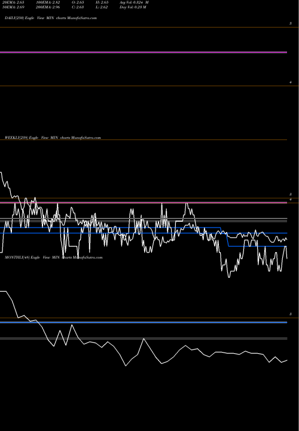This screenshot has width=299, height=431.
Task: Click the '4' axis label in the daily chart
Action: [291, 82]
